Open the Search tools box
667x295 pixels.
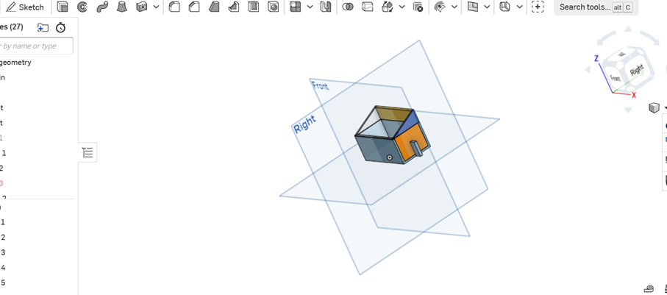click(x=596, y=7)
